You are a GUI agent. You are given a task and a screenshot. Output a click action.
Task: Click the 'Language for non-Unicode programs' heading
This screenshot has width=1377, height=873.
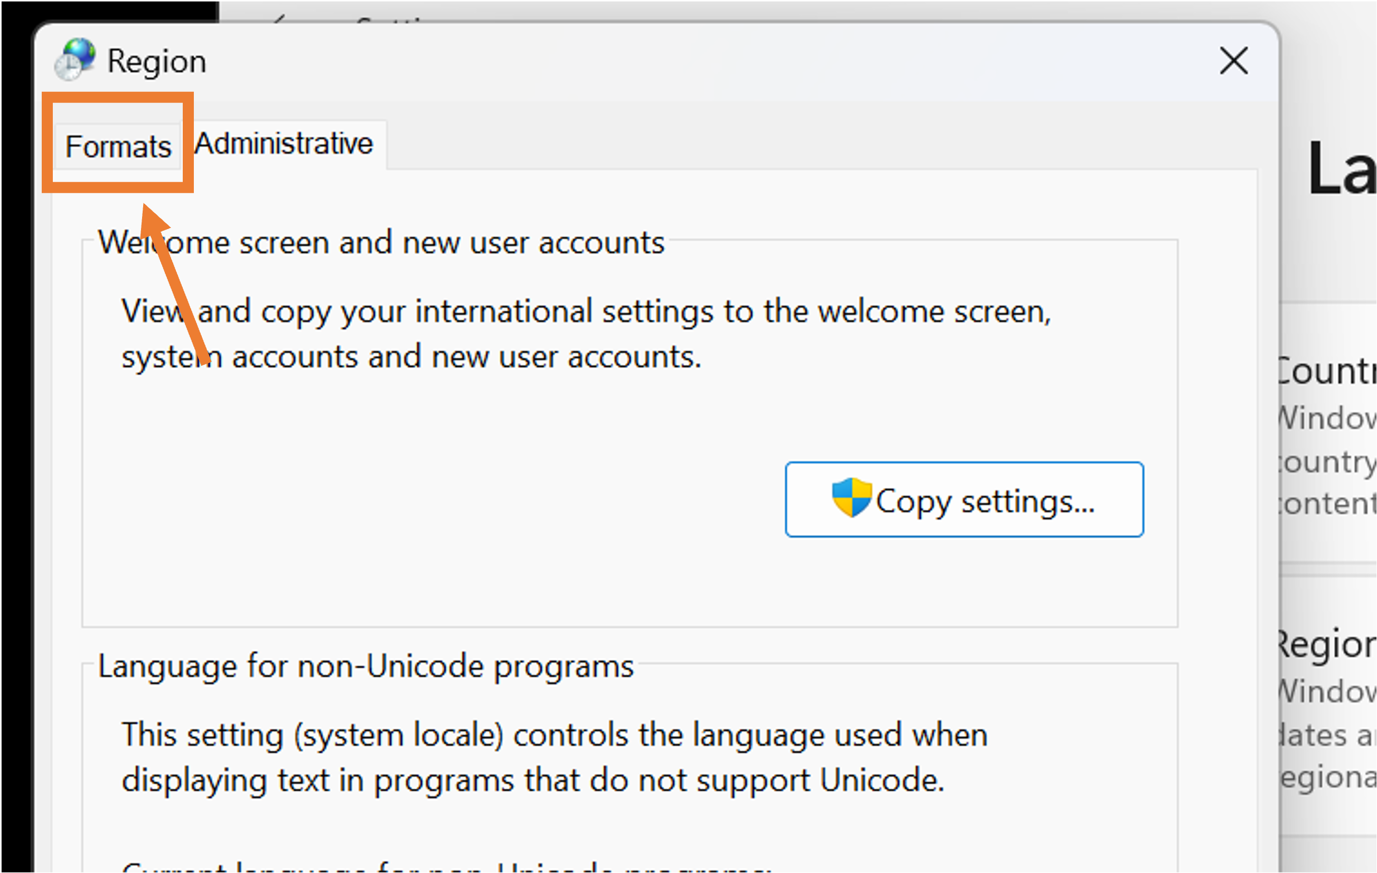[x=366, y=666]
